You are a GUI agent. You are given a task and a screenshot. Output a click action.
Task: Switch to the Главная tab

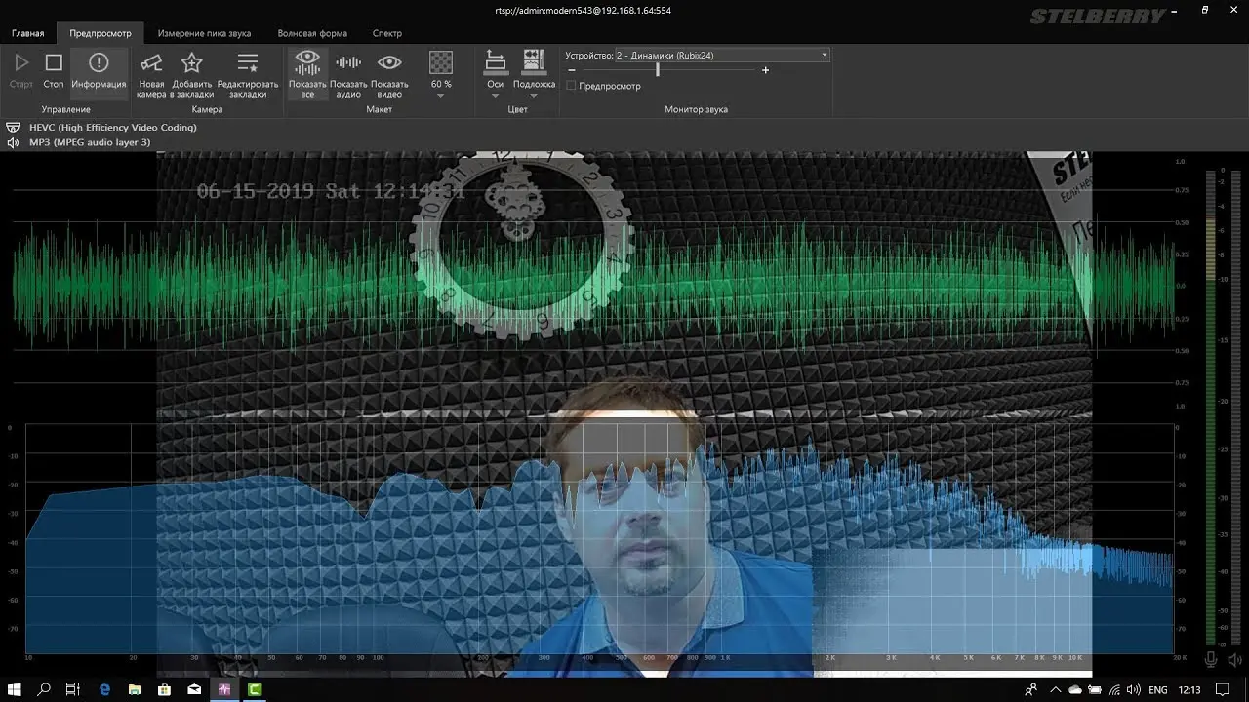pos(27,33)
